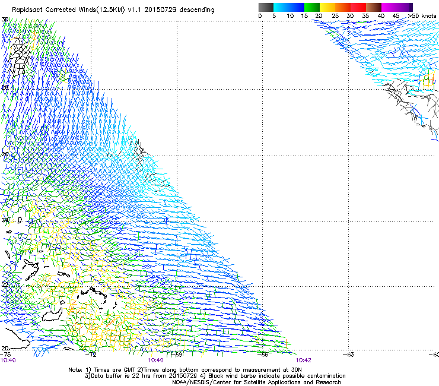
Task: Click the '40' color scale label
Action: [x=381, y=16]
